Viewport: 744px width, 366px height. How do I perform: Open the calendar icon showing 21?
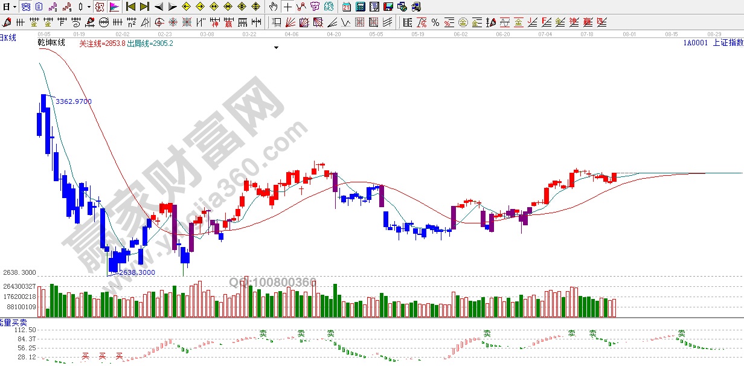pyautogui.click(x=346, y=7)
